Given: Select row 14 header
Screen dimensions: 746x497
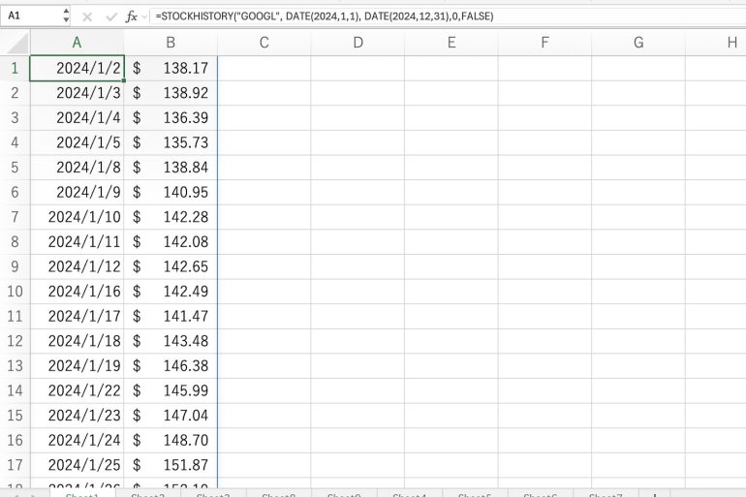Looking at the screenshot, I should pyautogui.click(x=15, y=390).
